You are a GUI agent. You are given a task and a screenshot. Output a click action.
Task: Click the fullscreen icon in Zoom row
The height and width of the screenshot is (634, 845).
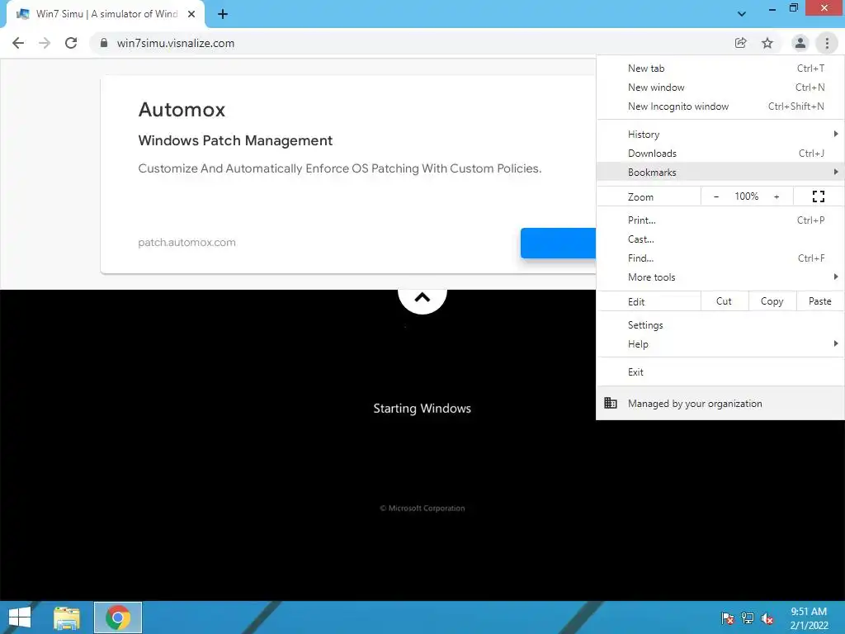click(x=818, y=196)
